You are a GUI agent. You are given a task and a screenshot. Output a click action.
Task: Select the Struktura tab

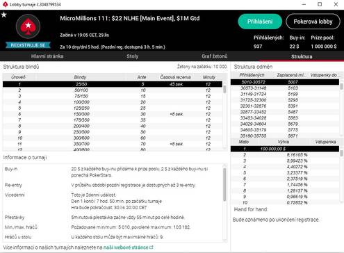click(x=302, y=56)
